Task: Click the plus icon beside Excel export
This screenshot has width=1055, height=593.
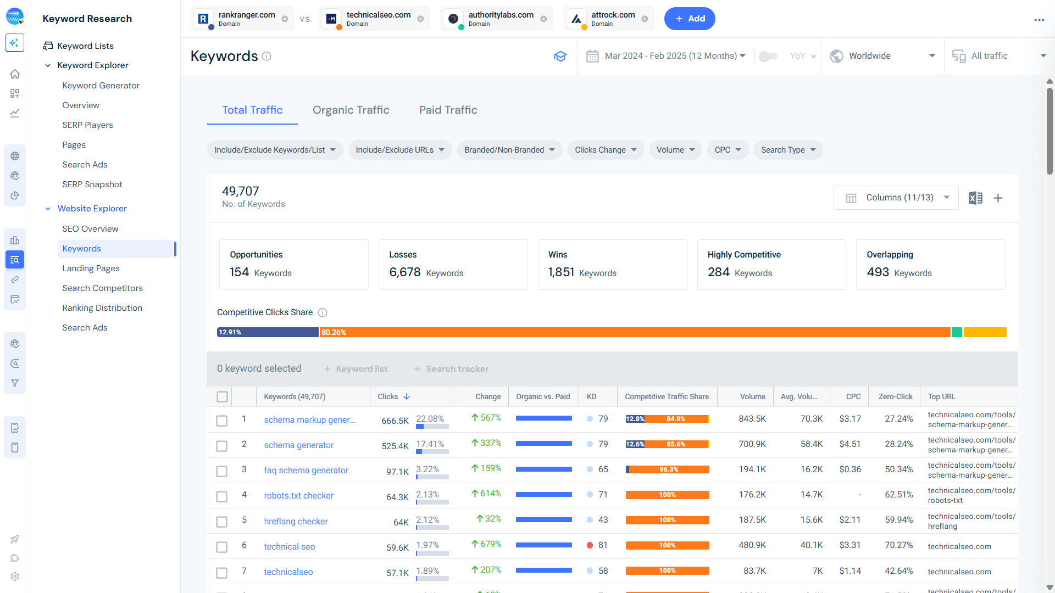Action: (998, 198)
